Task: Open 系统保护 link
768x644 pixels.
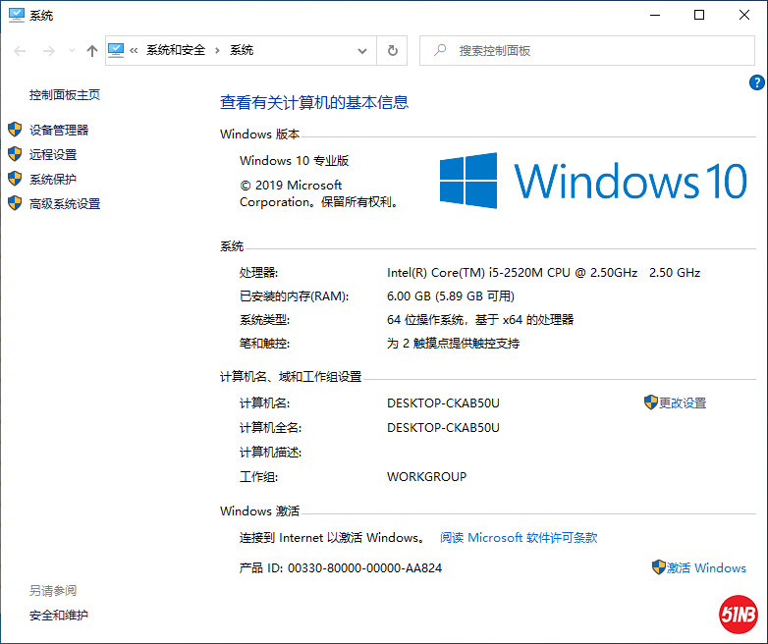Action: click(x=53, y=180)
